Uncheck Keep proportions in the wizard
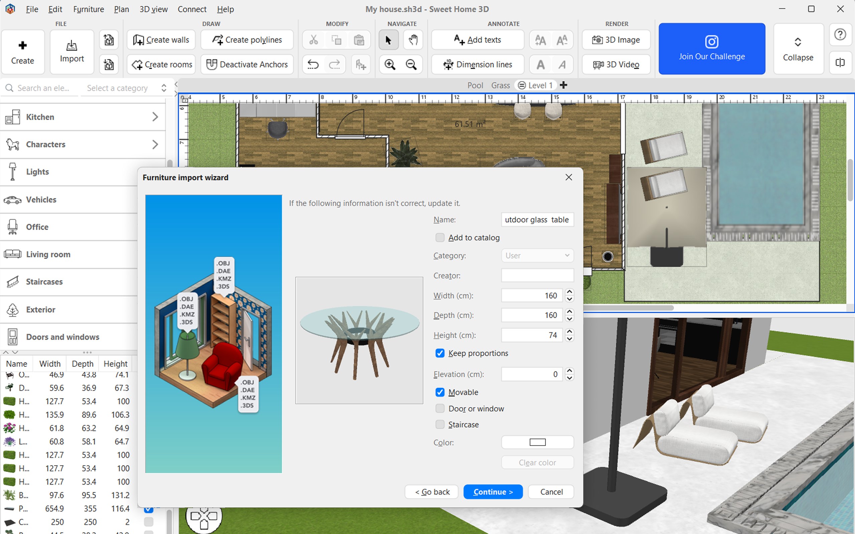This screenshot has height=534, width=855. pyautogui.click(x=440, y=353)
